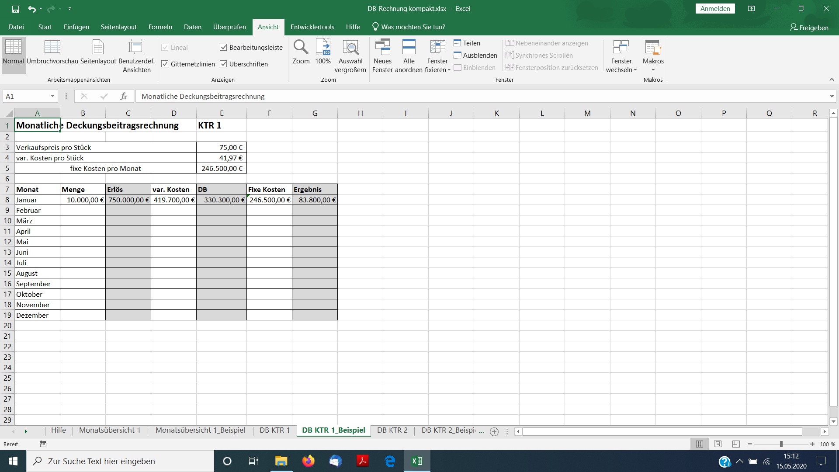Open a Neues Fenster window
This screenshot has height=472, width=839.
pos(382,47)
